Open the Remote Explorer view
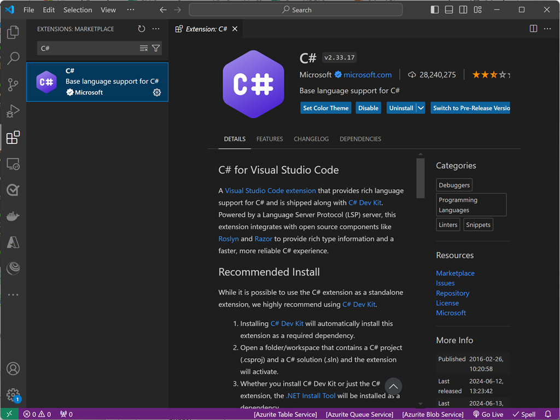Screen dimensions: 560x420 [x=13, y=164]
